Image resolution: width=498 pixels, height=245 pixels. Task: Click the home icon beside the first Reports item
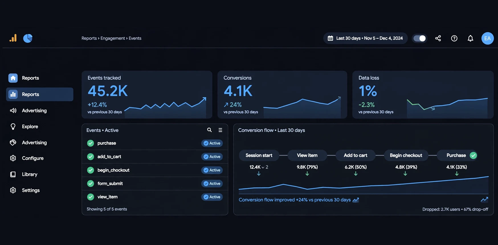coord(13,78)
